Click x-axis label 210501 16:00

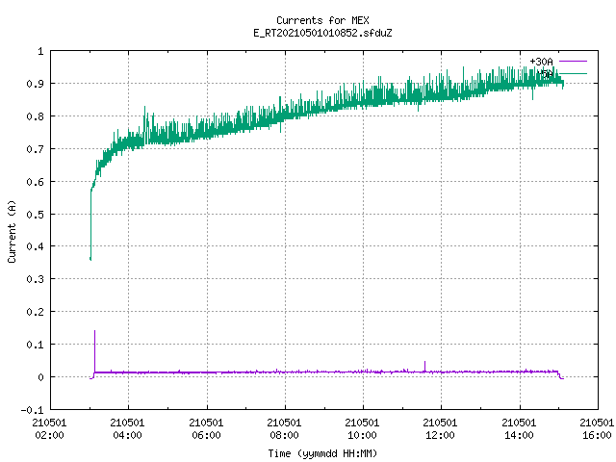pos(597,428)
